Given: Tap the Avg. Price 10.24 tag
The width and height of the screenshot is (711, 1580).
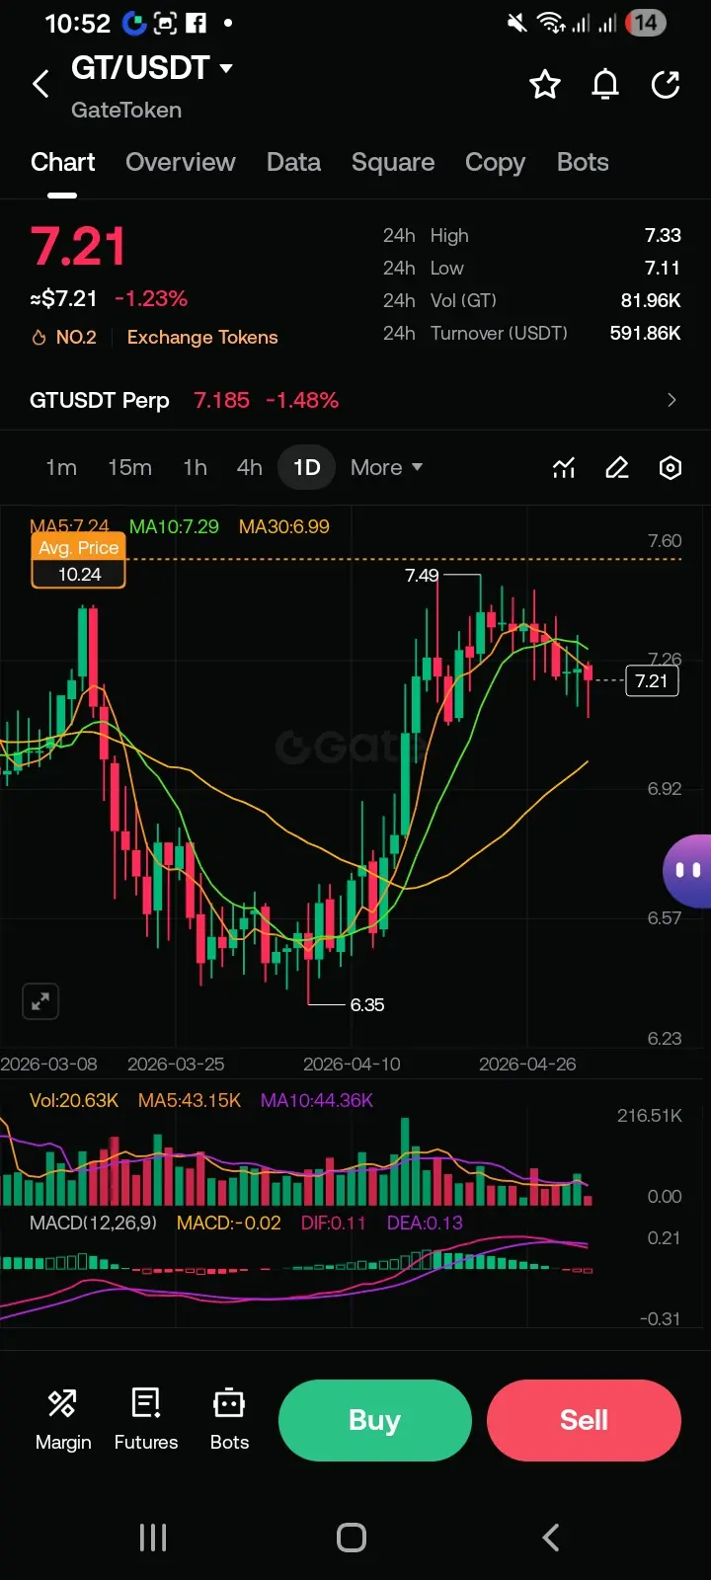Looking at the screenshot, I should point(79,561).
